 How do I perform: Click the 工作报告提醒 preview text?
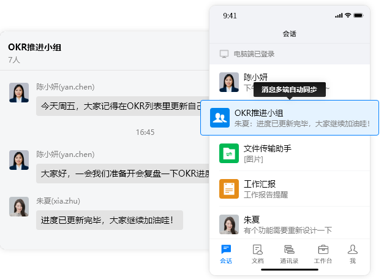[x=266, y=195]
